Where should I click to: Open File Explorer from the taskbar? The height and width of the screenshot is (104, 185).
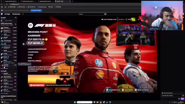(97, 102)
